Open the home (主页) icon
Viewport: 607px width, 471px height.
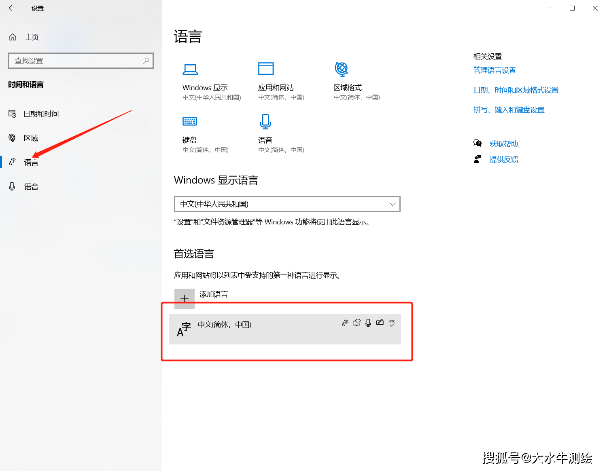click(x=13, y=37)
